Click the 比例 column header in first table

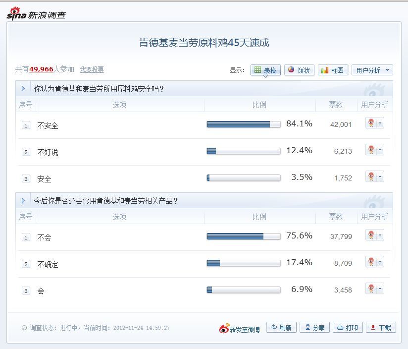pyautogui.click(x=259, y=105)
